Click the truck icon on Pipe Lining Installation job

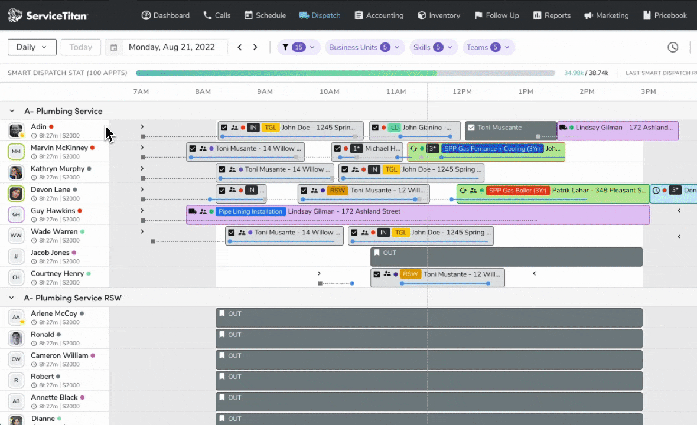click(x=192, y=211)
